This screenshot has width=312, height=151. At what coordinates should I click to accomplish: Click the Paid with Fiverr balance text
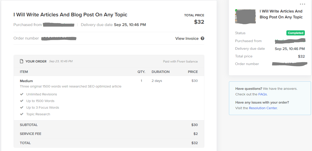coord(180,61)
